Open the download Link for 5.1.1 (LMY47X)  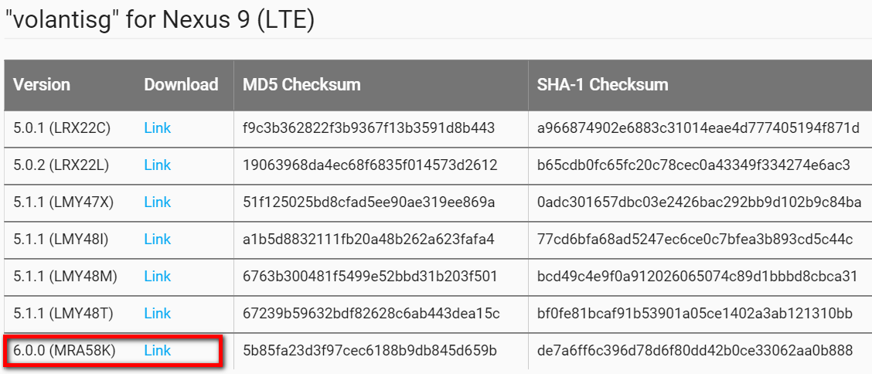pos(158,202)
